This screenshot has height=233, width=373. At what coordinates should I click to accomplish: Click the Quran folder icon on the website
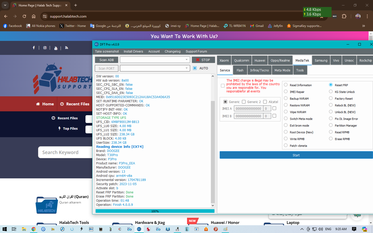click(x=47, y=205)
